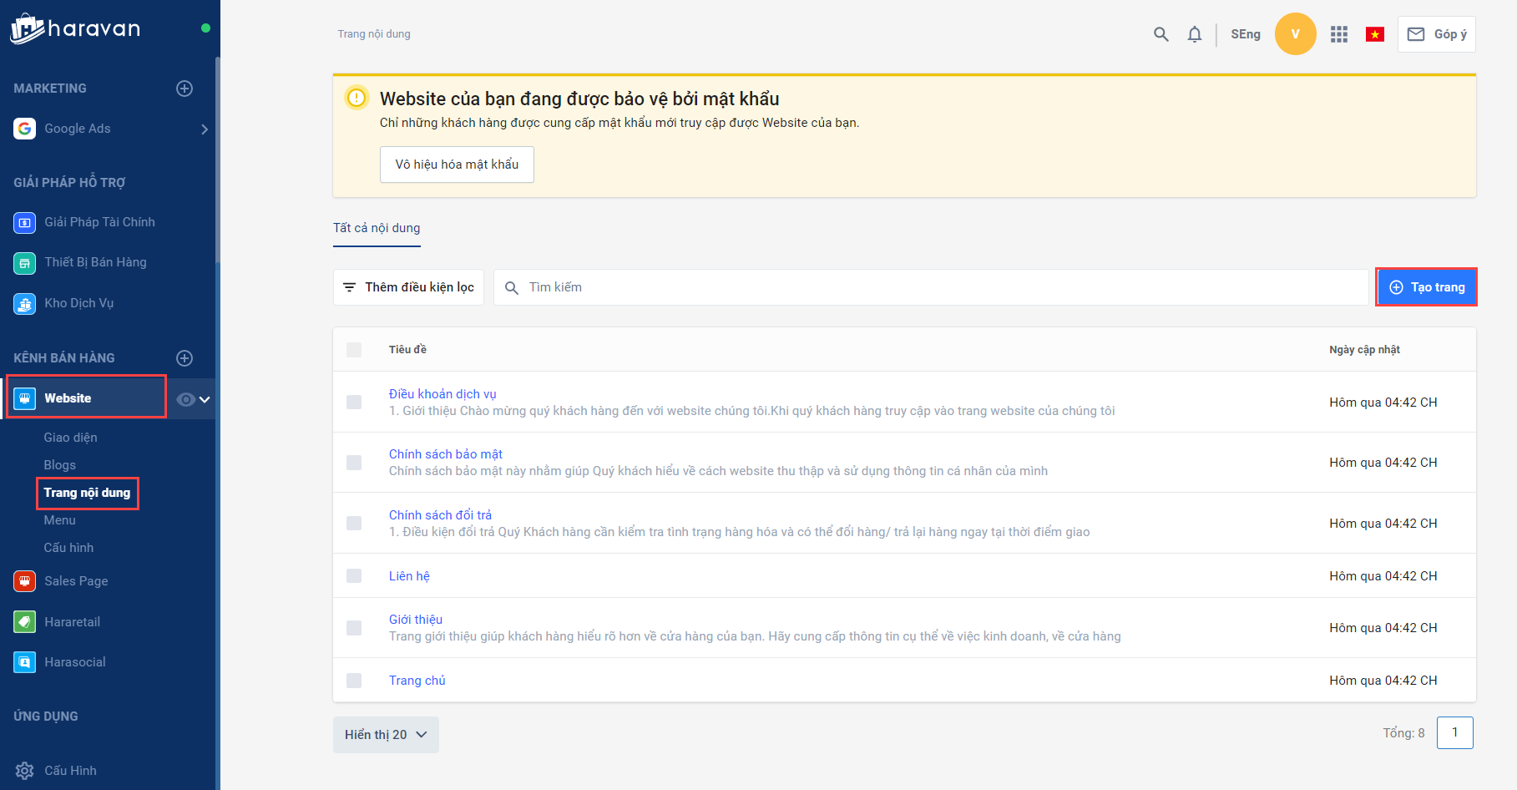Collapse the Website menu chevron

(205, 399)
